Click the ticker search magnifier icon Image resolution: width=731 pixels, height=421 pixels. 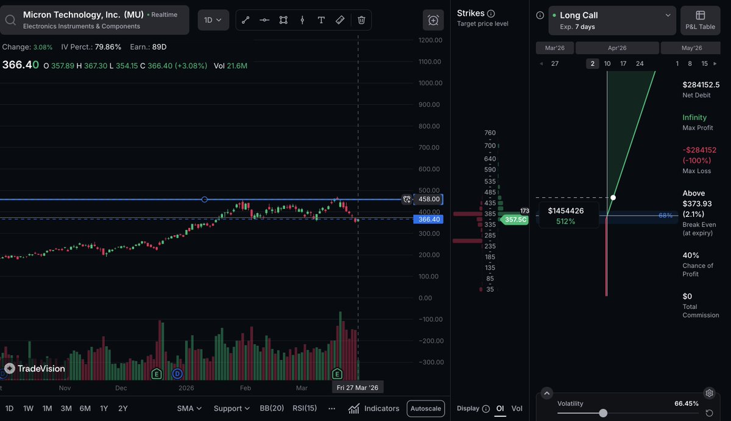[x=10, y=20]
